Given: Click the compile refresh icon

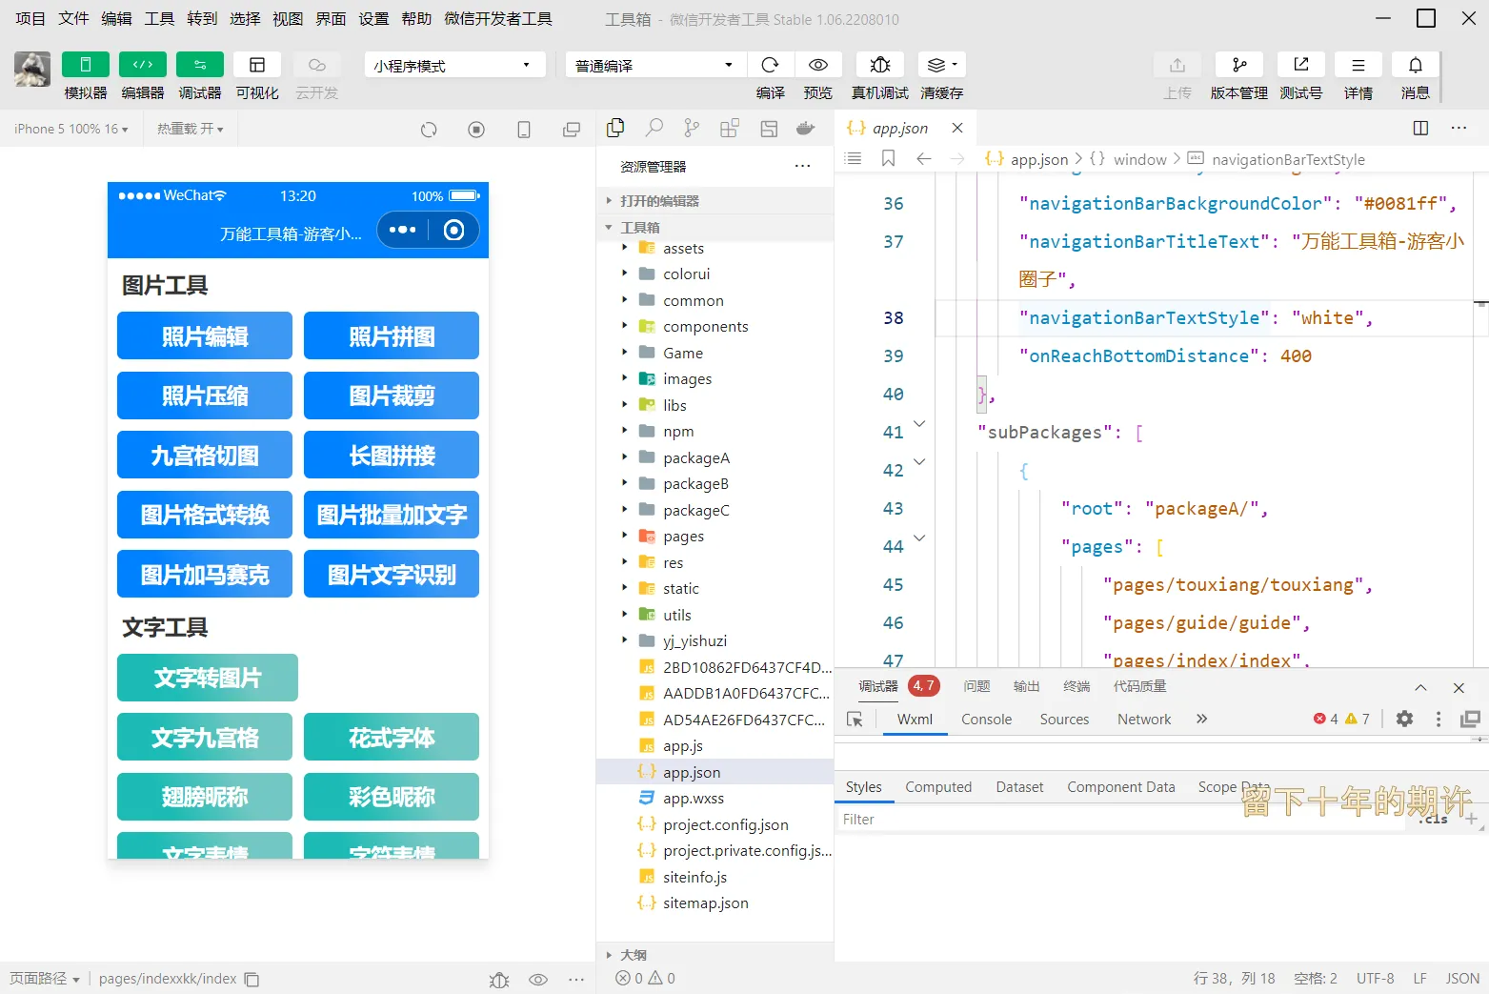Looking at the screenshot, I should 771,65.
